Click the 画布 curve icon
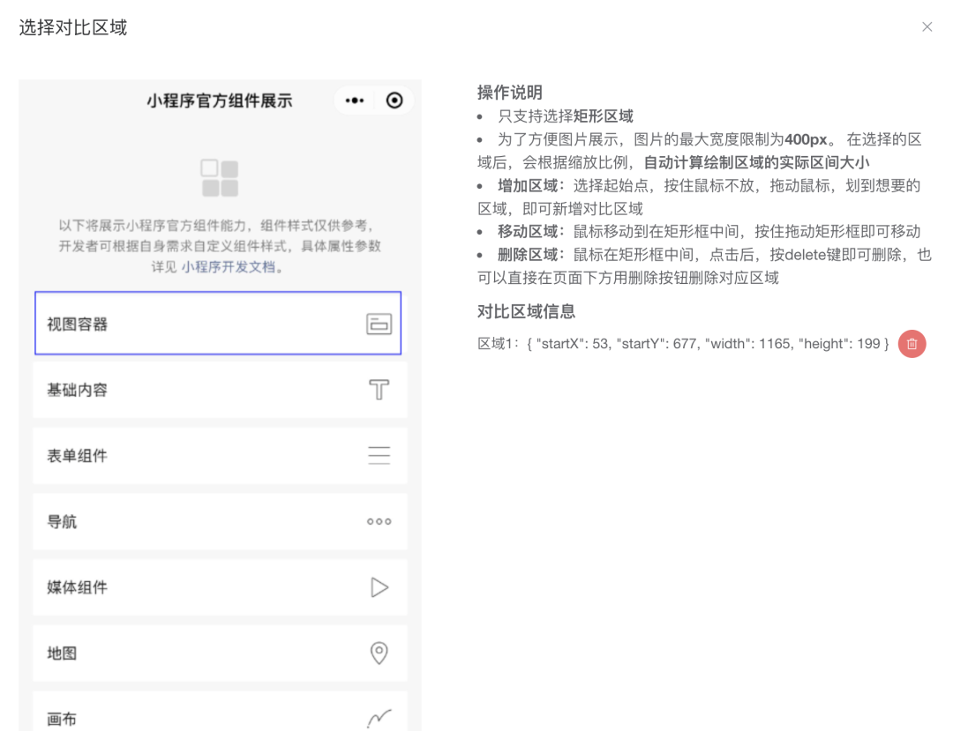The height and width of the screenshot is (731, 953). (x=379, y=719)
